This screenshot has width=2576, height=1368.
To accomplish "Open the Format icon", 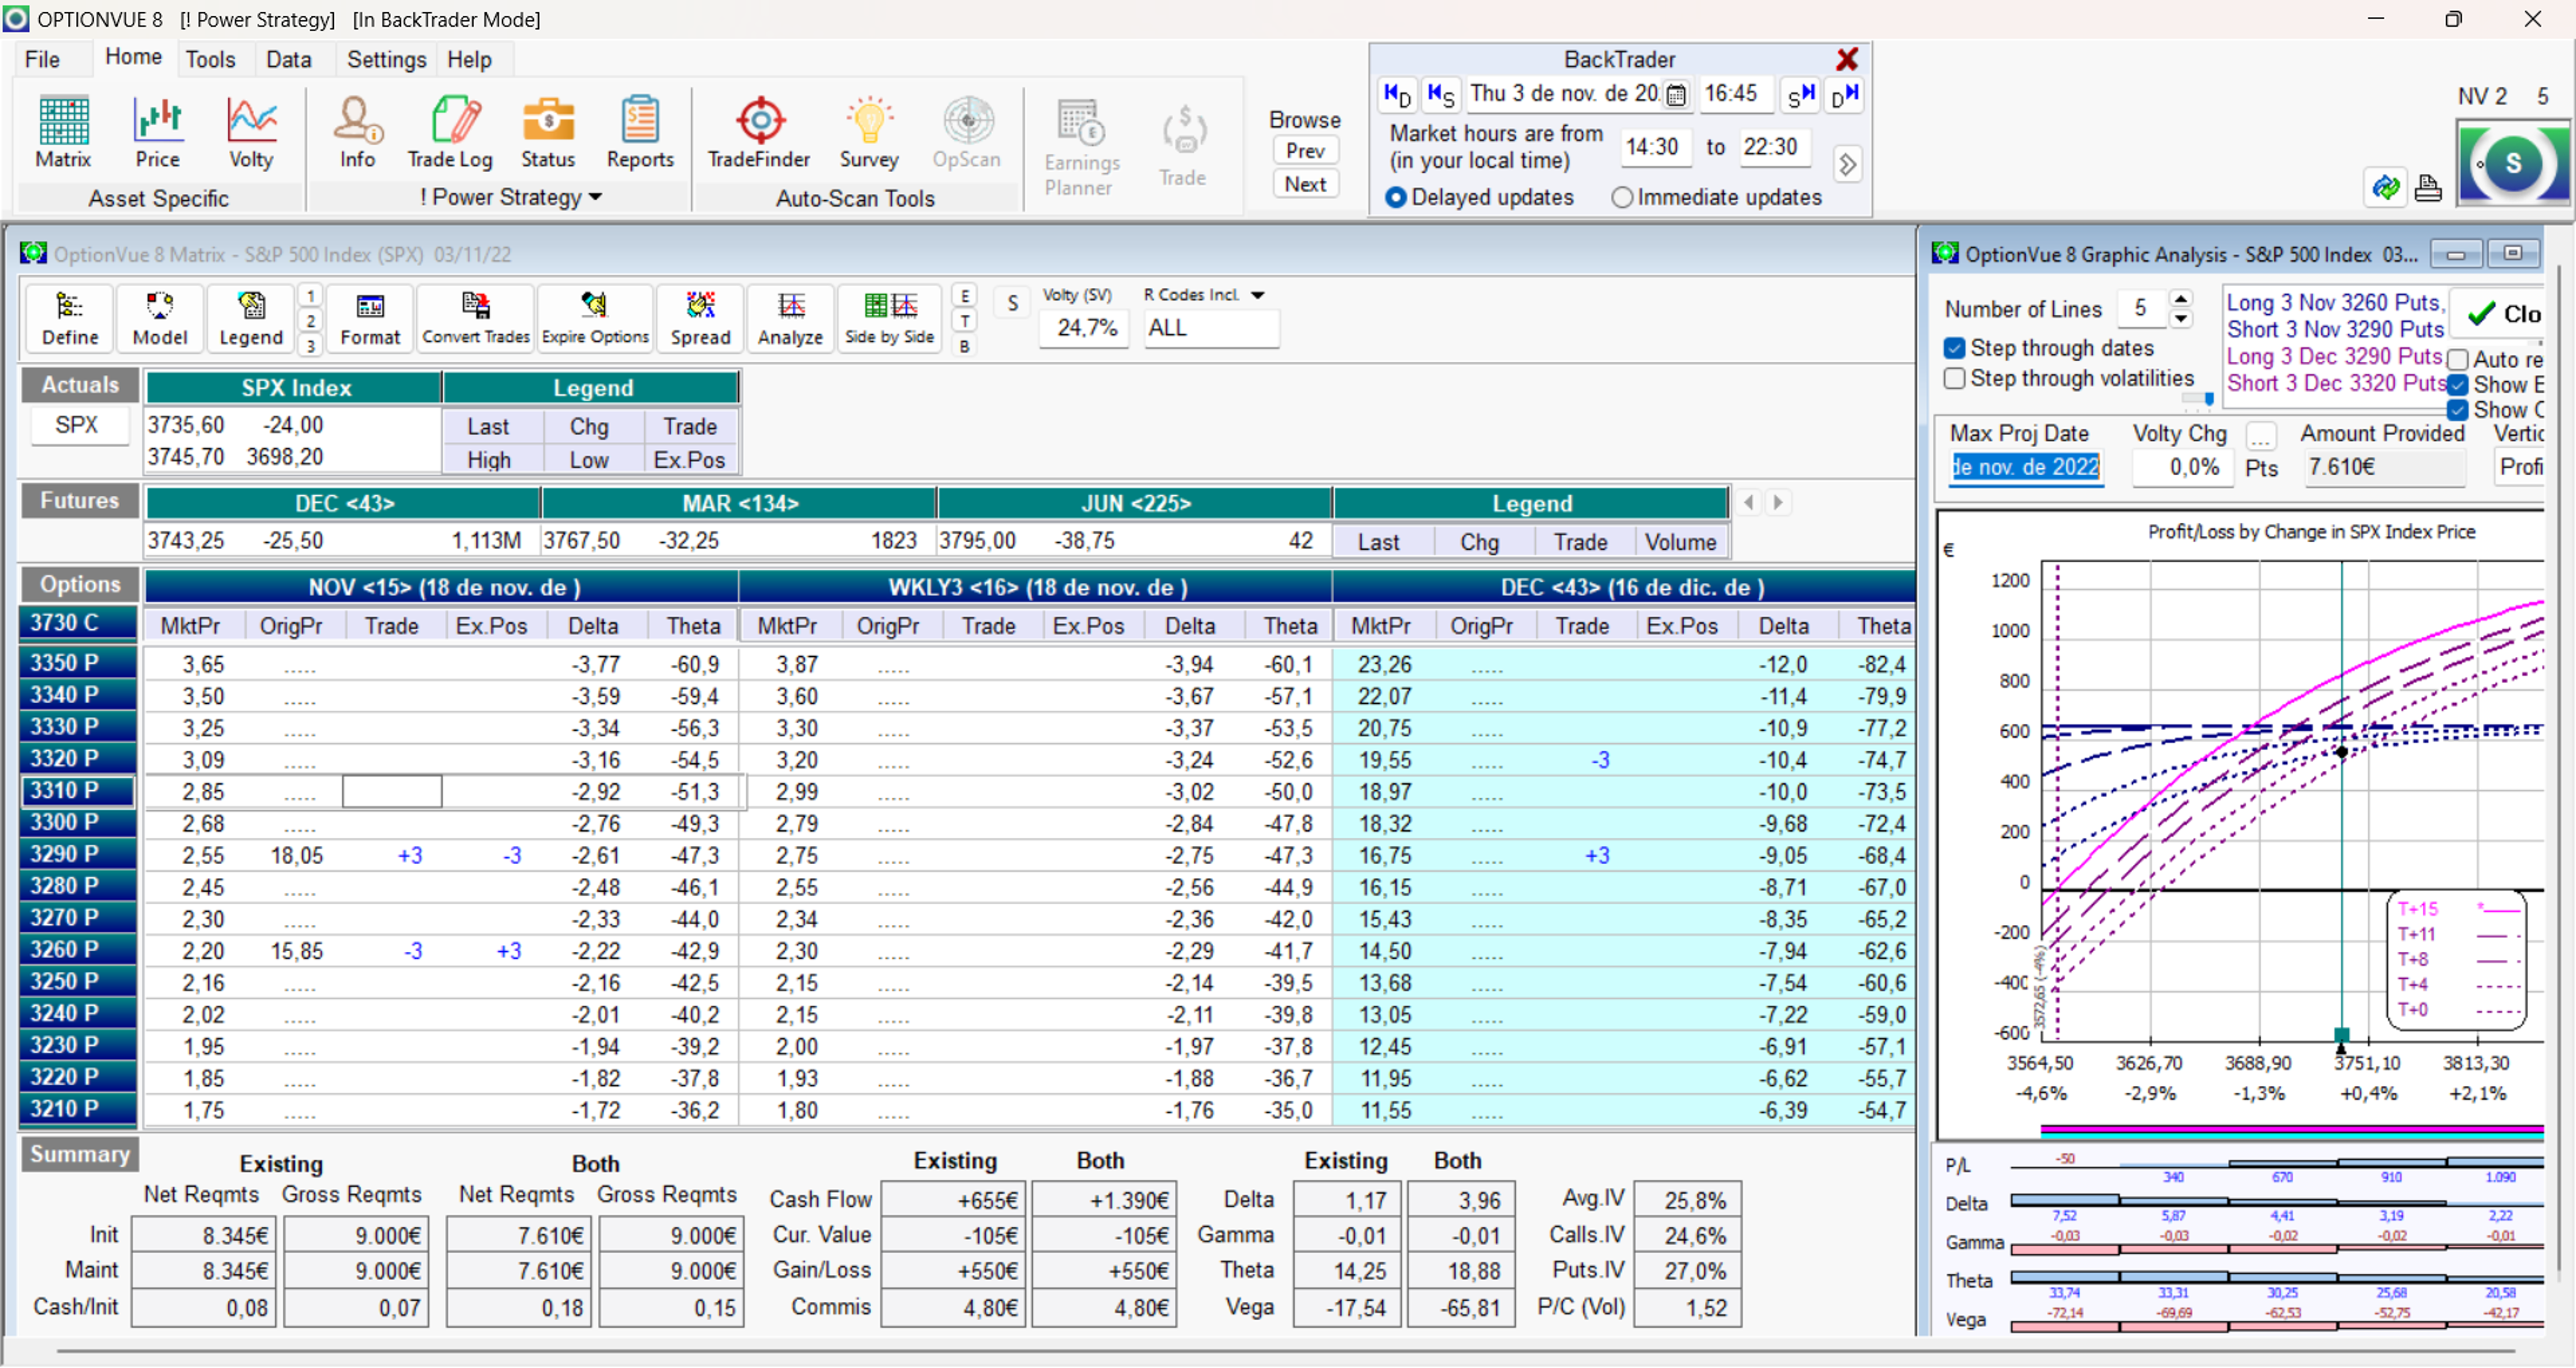I will [370, 318].
